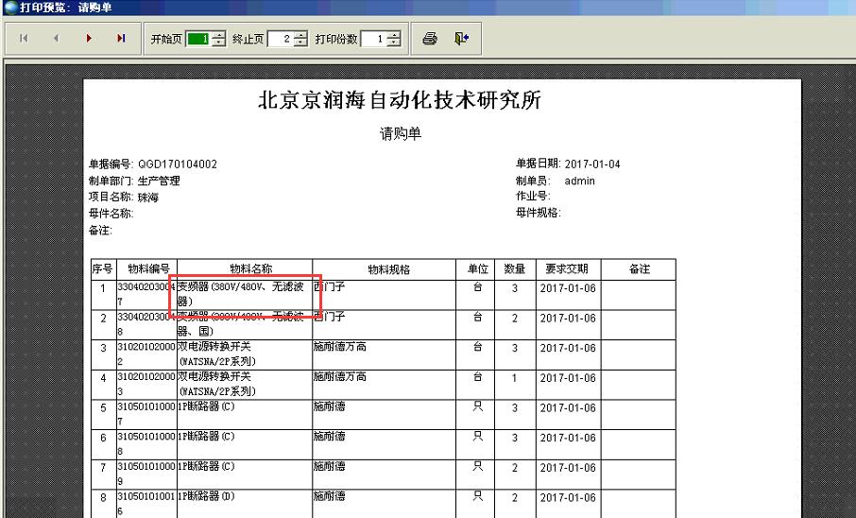The image size is (856, 518).
Task: Increase 打印份数 copies with up arrow
Action: pyautogui.click(x=393, y=35)
